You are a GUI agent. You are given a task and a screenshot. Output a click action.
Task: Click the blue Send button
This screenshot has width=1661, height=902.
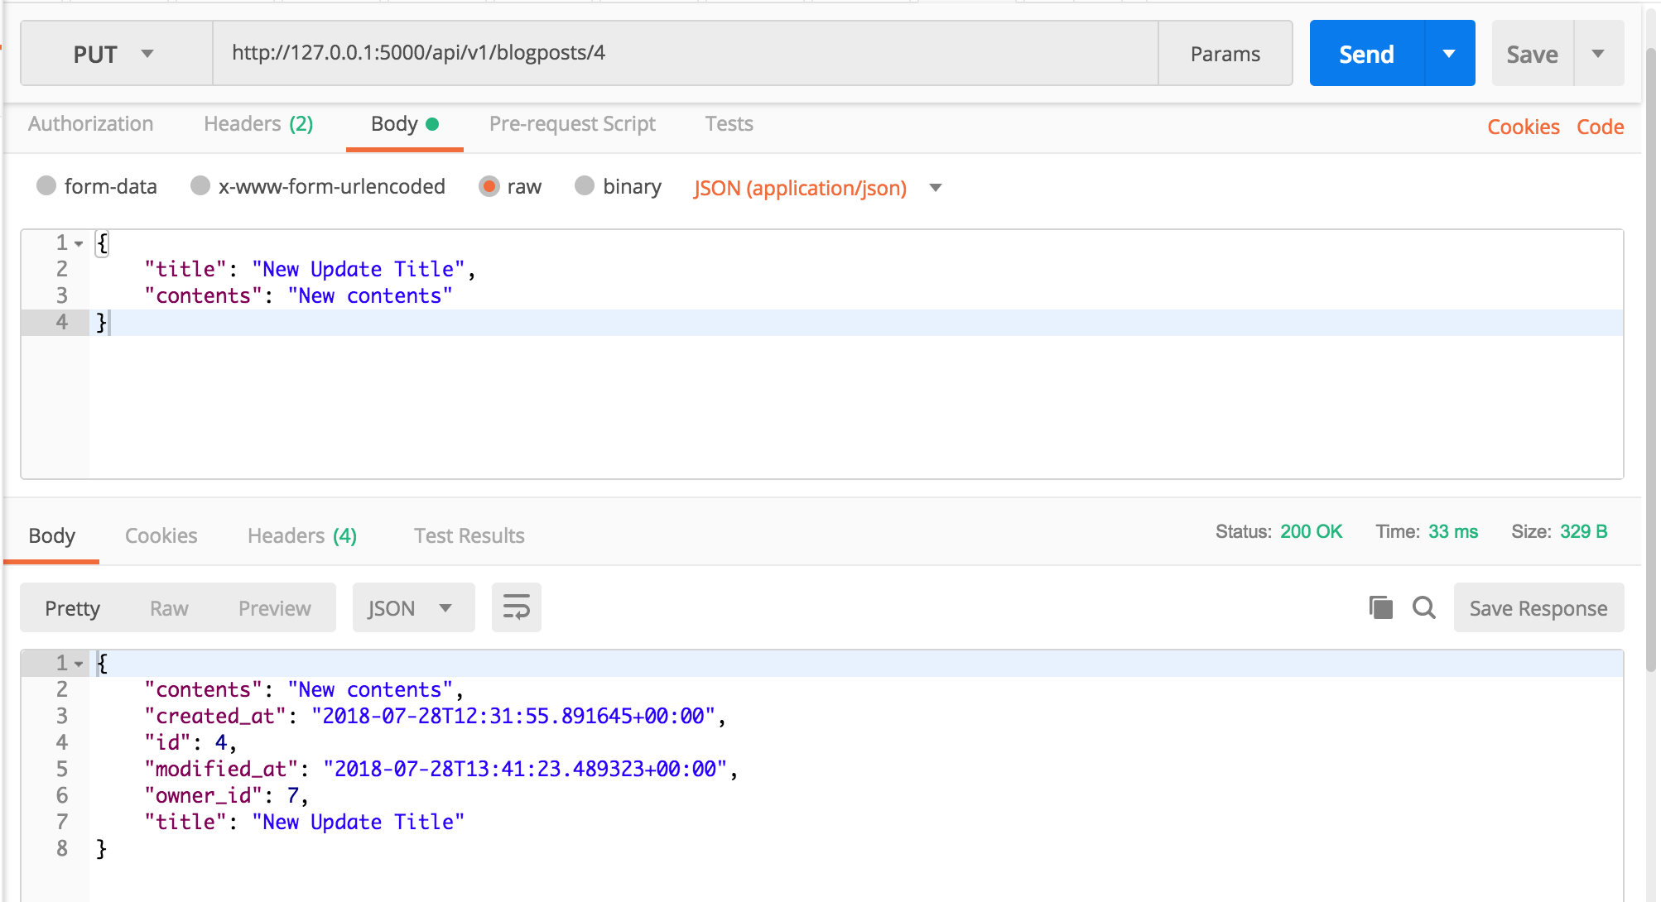(1366, 54)
